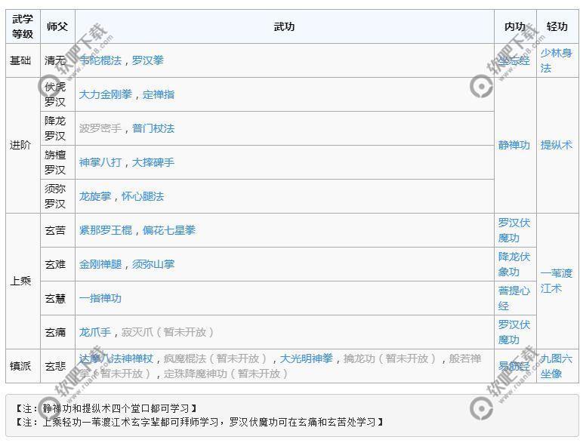The height and width of the screenshot is (443, 583).
Task: Open the 大光明神拳 link in 镇派 row
Action: 306,358
